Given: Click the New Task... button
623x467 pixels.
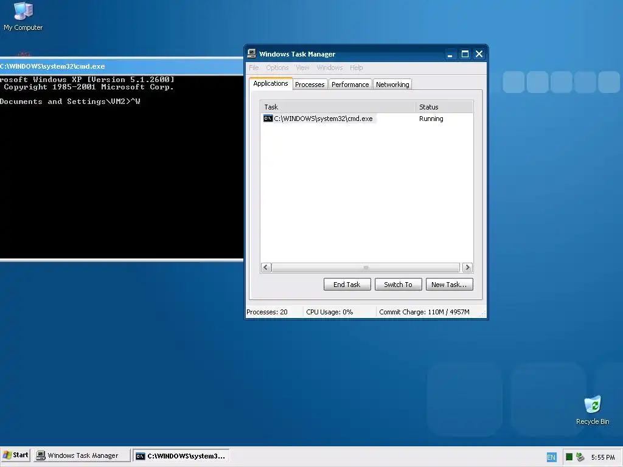Looking at the screenshot, I should coord(449,285).
